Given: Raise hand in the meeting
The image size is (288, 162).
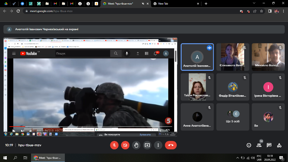Looking at the screenshot, I should 136,145.
